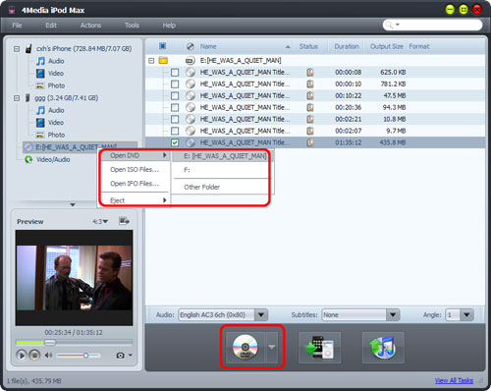Open snapshot options dropdown arrow
The width and height of the screenshot is (491, 391).
131,355
